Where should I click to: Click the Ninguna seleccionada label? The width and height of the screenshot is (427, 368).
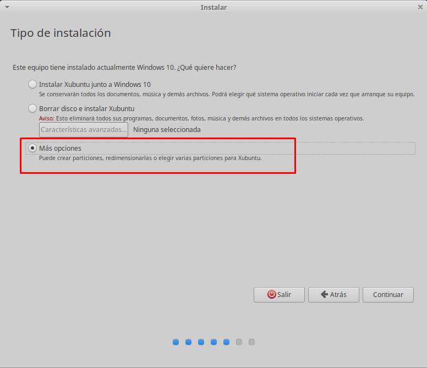click(167, 130)
